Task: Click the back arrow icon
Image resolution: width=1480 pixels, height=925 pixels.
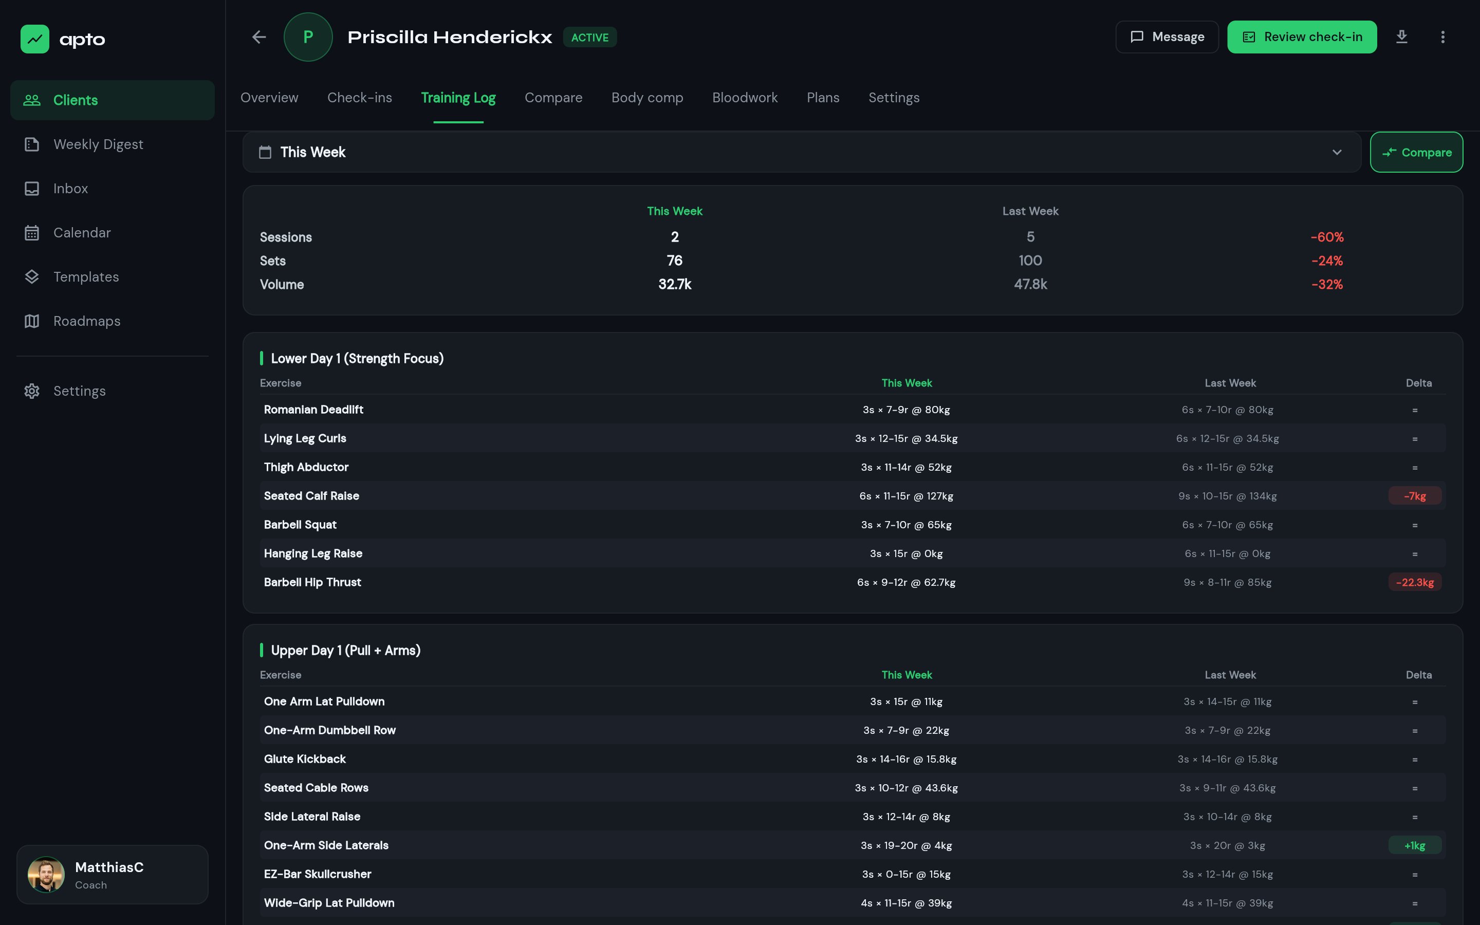Action: [260, 38]
